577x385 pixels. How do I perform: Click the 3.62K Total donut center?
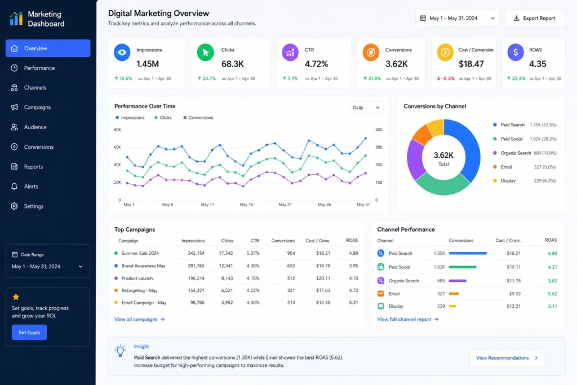click(443, 158)
